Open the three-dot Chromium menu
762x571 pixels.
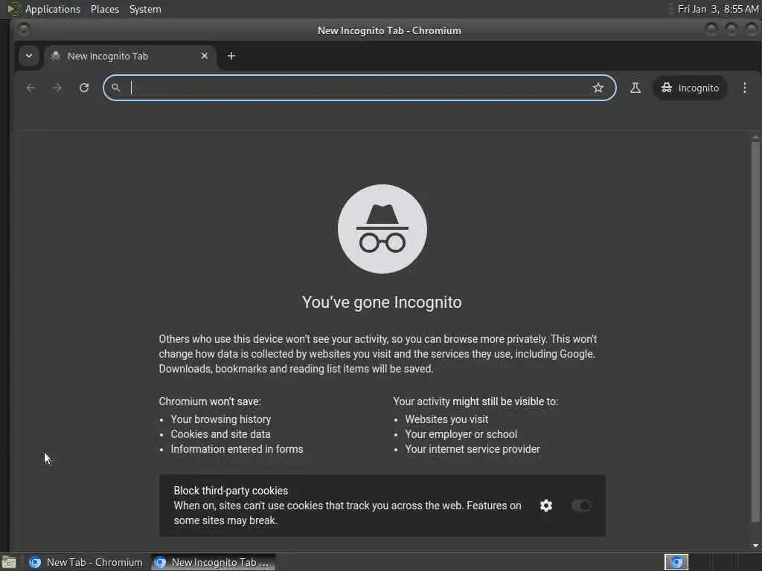744,88
